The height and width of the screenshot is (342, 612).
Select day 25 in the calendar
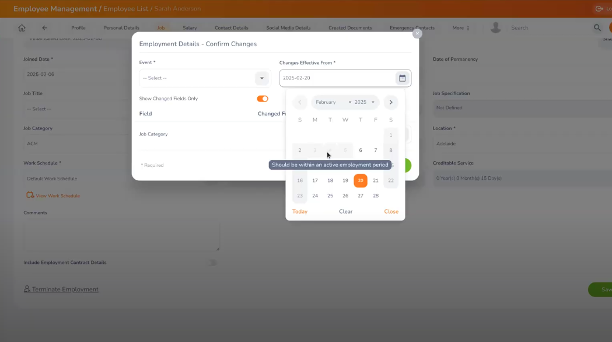coord(330,196)
